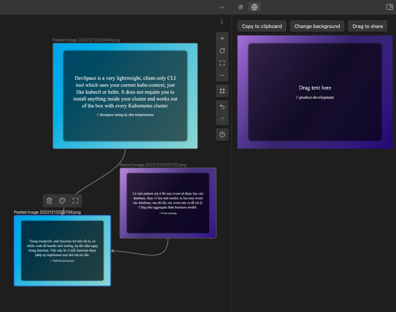Zoom out with the minus icon
The height and width of the screenshot is (312, 396).
(x=222, y=75)
